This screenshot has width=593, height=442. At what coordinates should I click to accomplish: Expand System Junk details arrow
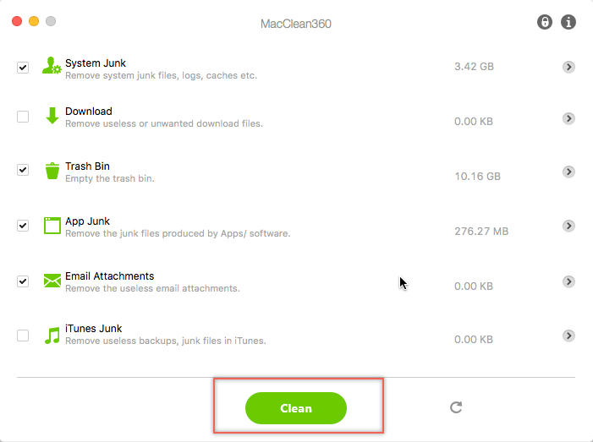[x=568, y=67]
